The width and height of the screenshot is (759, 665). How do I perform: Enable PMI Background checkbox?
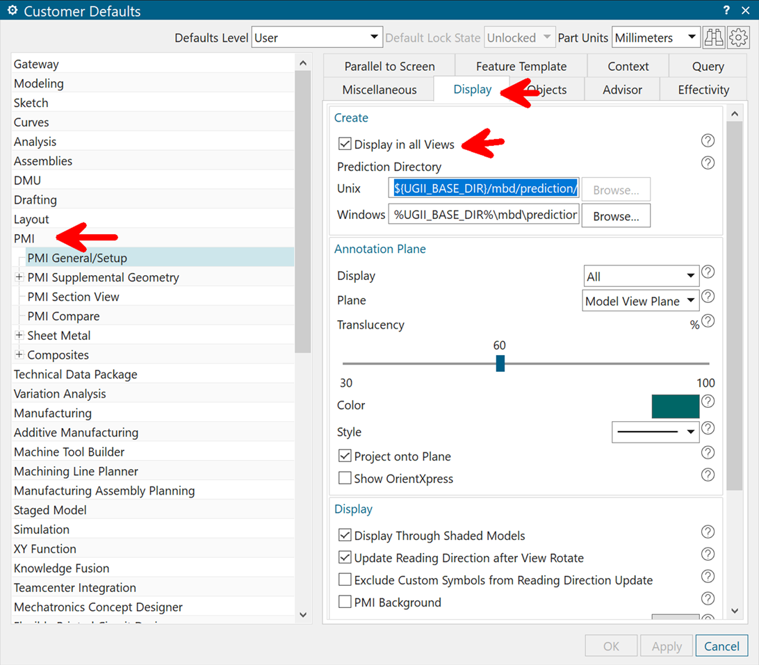click(345, 602)
